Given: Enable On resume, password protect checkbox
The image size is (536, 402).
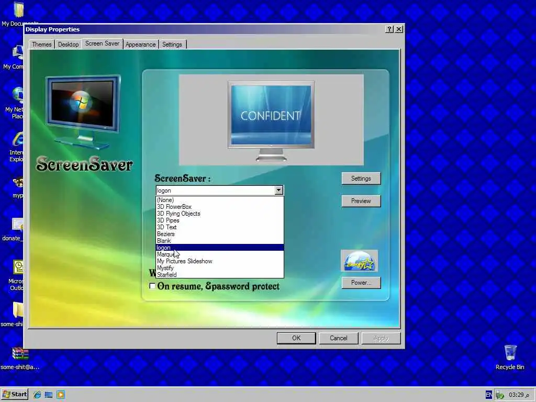Looking at the screenshot, I should [152, 286].
